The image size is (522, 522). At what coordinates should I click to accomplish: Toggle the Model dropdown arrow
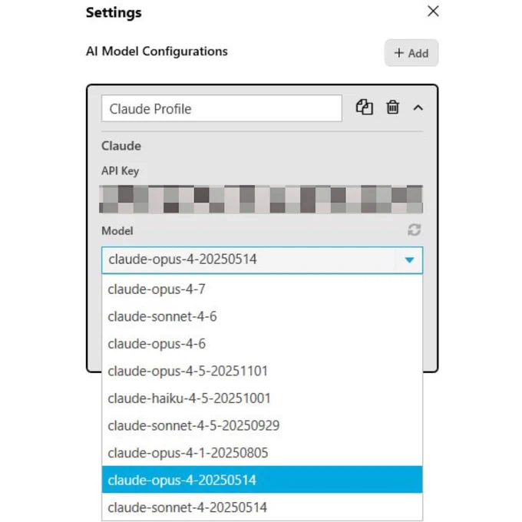coord(409,260)
